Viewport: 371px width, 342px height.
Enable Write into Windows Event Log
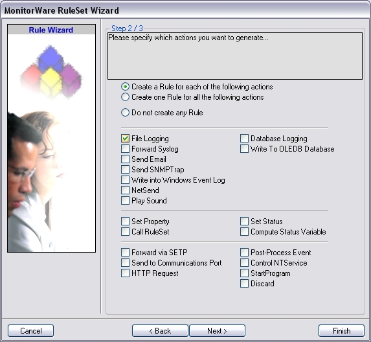click(x=125, y=180)
